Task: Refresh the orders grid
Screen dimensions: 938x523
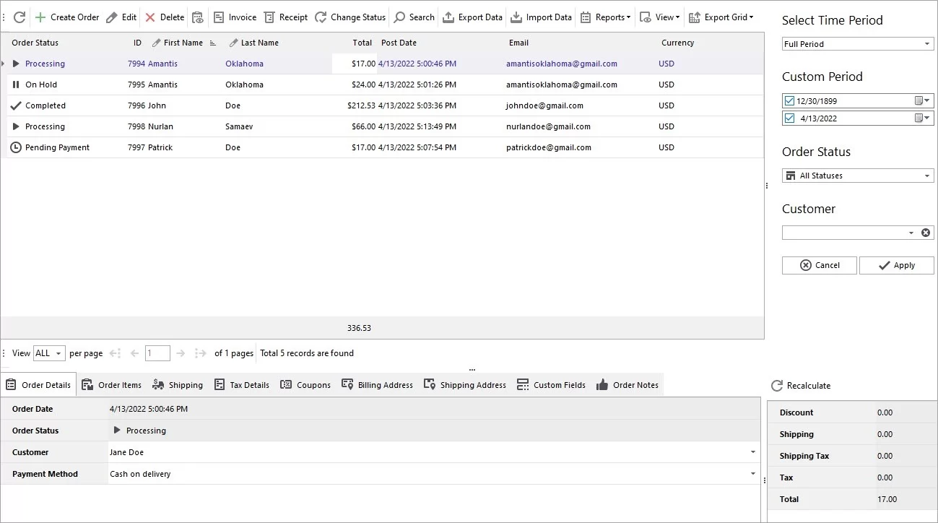Action: click(x=19, y=17)
